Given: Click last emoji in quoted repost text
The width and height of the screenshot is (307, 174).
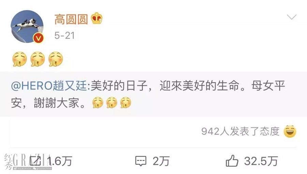Looking at the screenshot, I should point(126,103).
